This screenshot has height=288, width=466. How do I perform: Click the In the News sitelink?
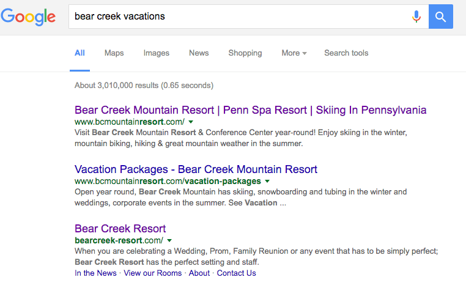(95, 273)
